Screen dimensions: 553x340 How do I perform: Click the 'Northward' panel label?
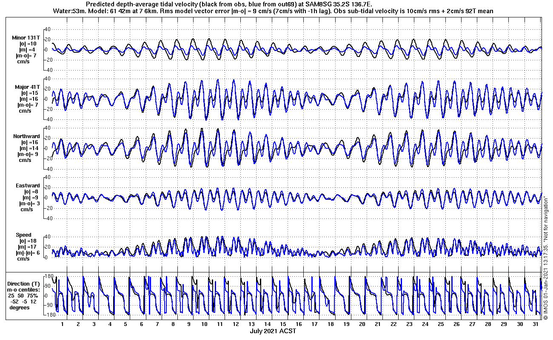[27, 136]
